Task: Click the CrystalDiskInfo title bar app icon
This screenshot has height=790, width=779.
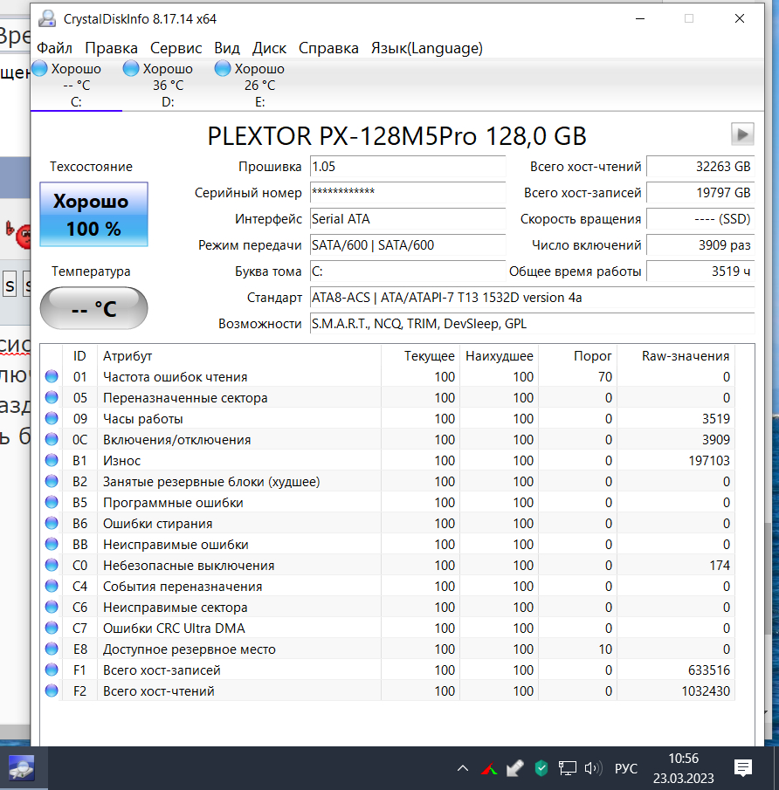Action: (x=47, y=18)
